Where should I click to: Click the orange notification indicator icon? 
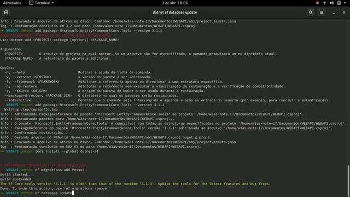point(317,3)
